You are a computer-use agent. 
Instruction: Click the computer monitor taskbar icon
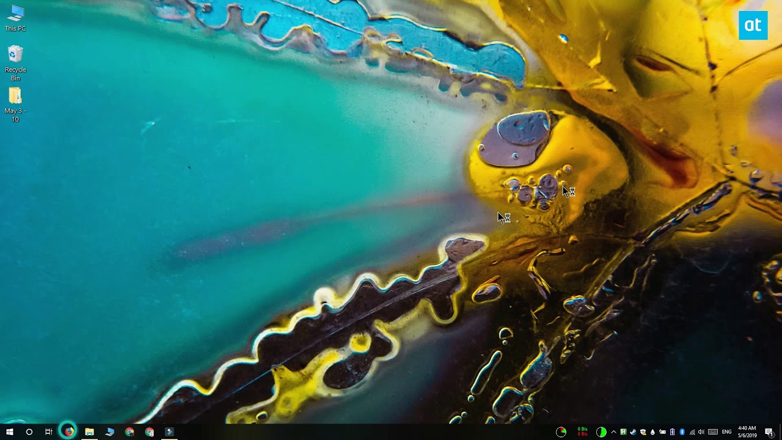[109, 432]
